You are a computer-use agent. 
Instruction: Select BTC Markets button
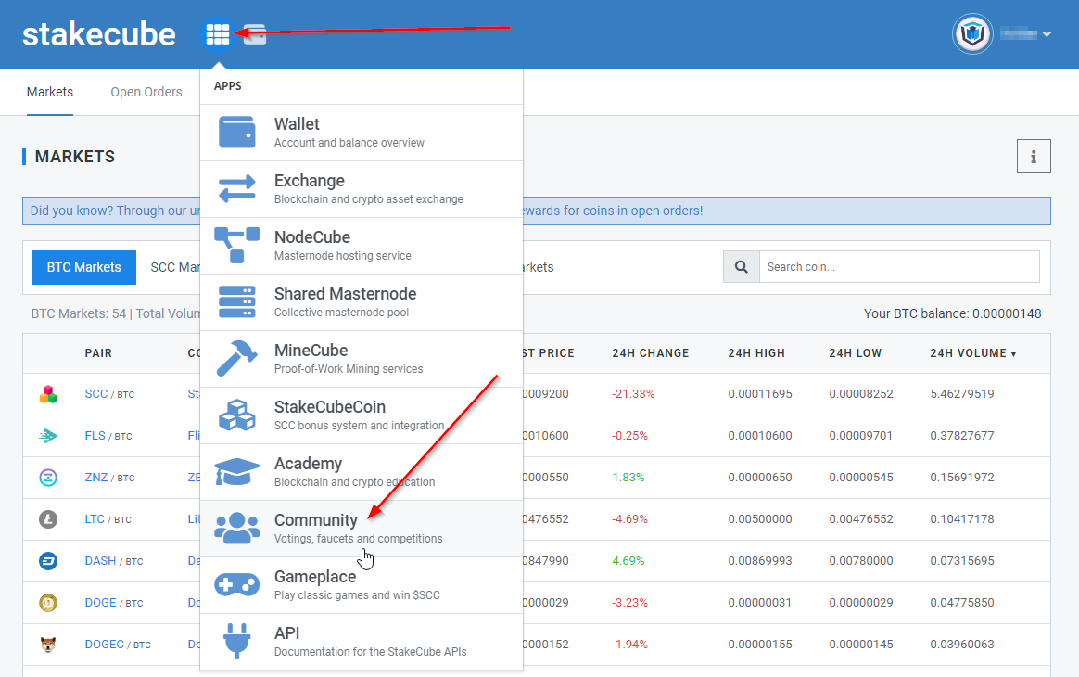[x=84, y=267]
